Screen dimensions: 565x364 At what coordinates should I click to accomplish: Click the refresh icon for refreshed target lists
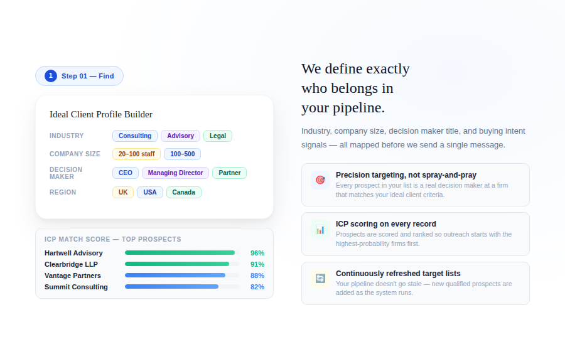pyautogui.click(x=320, y=279)
